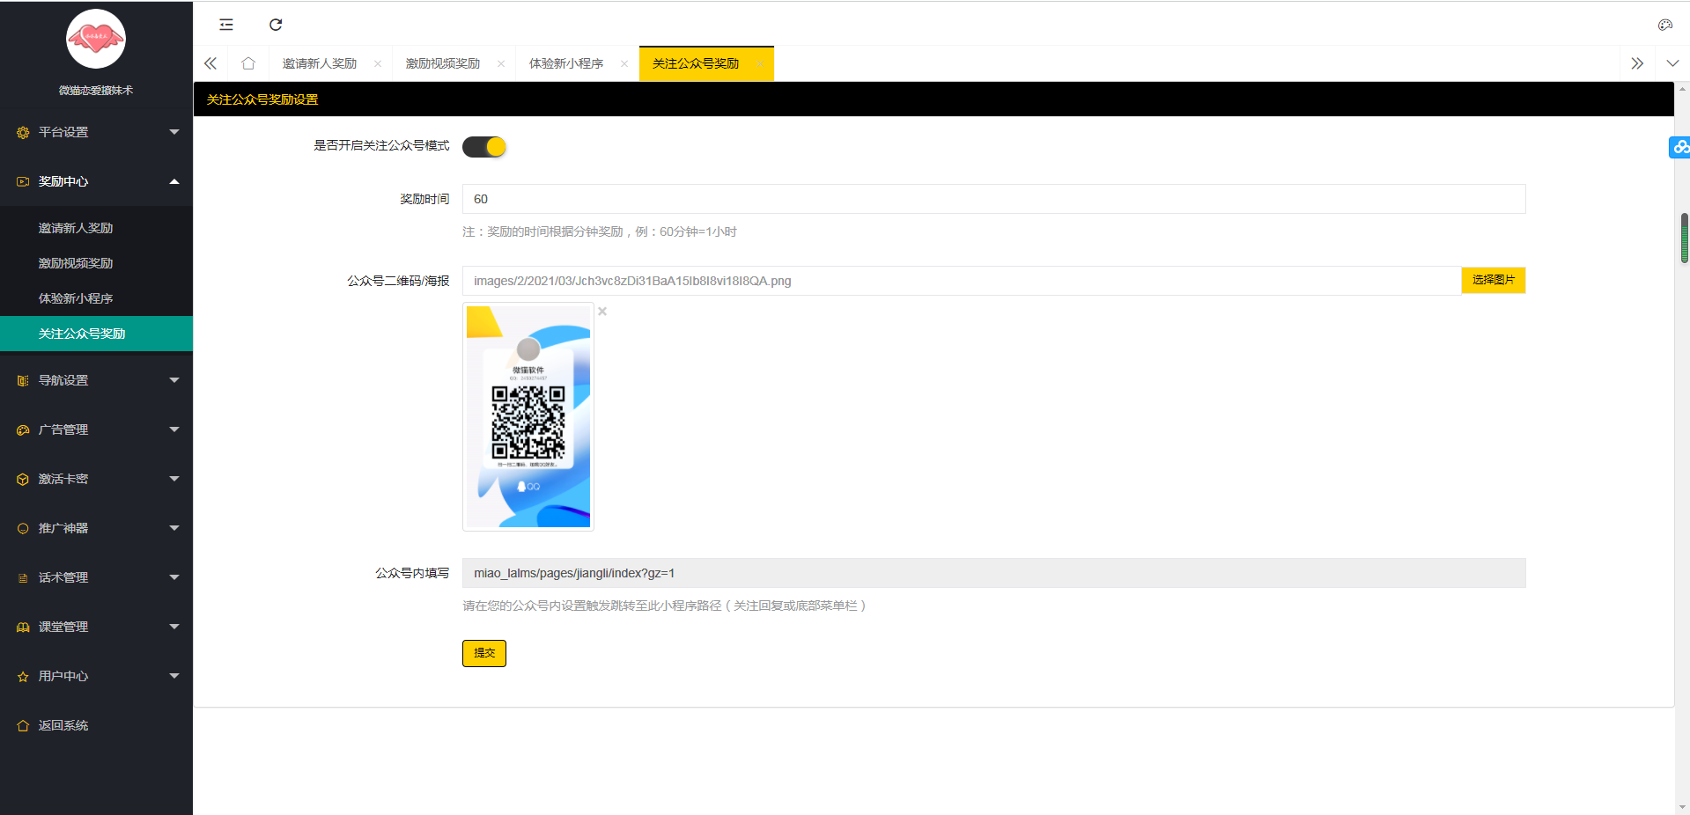
Task: Open the 返回系统 menu item
Action: pyautogui.click(x=96, y=725)
